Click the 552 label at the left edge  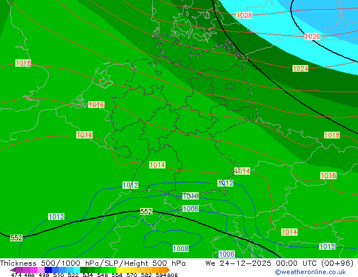pos(16,237)
